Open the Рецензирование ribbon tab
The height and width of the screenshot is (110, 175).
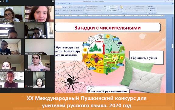(x=62, y=4)
